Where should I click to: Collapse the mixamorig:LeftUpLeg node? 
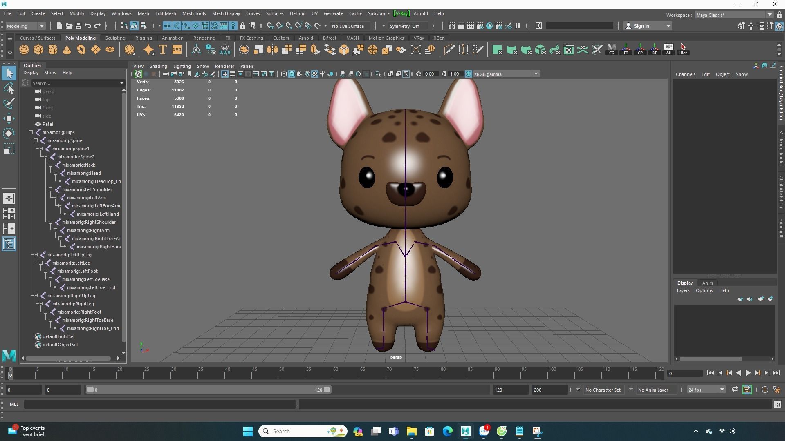point(36,255)
